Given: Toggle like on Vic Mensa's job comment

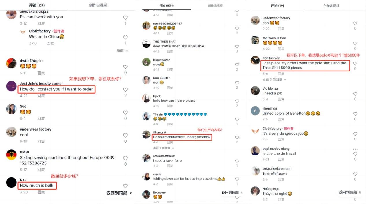Looking at the screenshot, I should click(355, 94).
